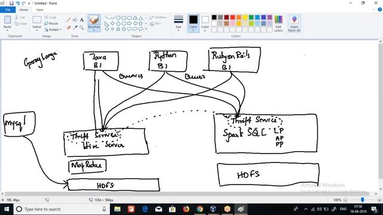Open the Action Center notifications icon
The width and height of the screenshot is (383, 215).
[x=374, y=209]
